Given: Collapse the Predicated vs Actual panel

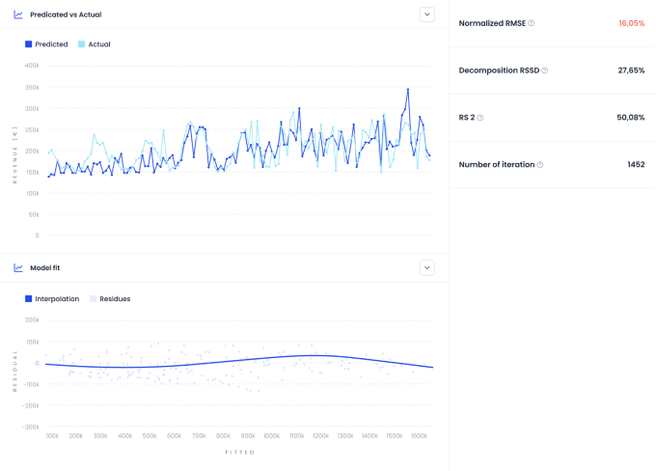Looking at the screenshot, I should tap(427, 14).
